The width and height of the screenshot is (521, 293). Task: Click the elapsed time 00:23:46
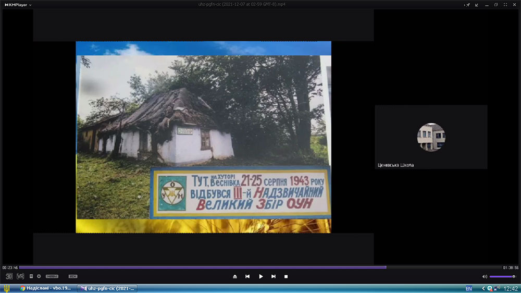10,267
